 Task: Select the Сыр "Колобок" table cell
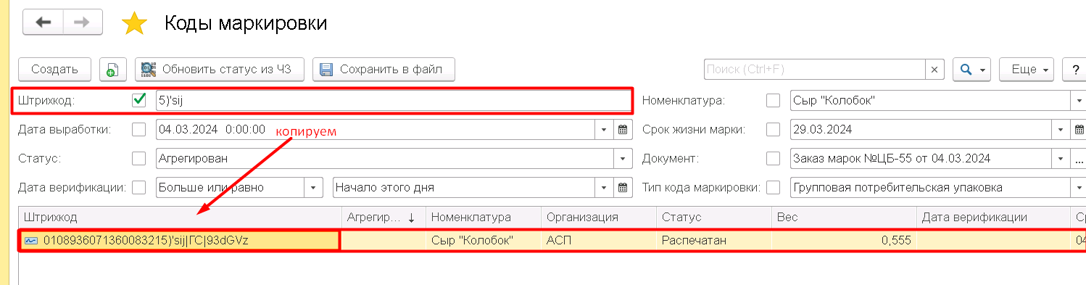pos(484,241)
